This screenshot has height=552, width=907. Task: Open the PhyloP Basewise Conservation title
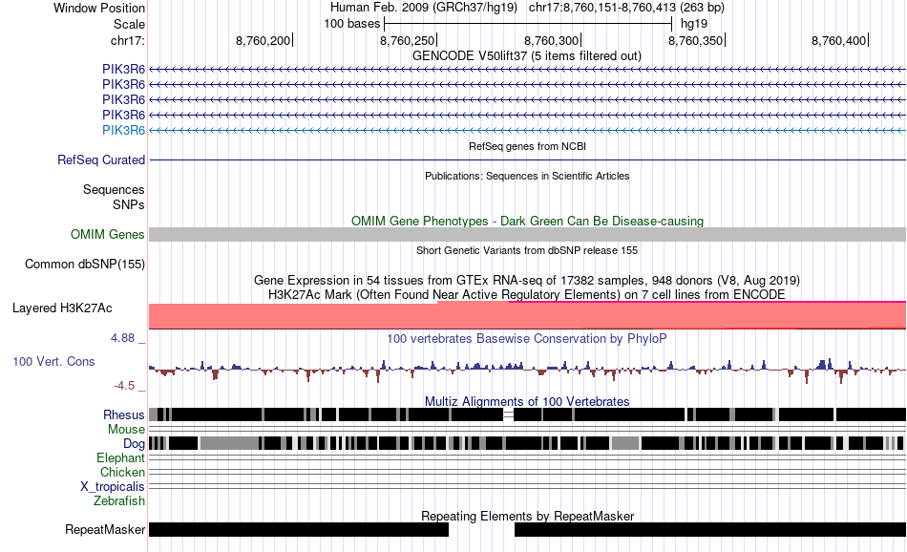point(527,338)
